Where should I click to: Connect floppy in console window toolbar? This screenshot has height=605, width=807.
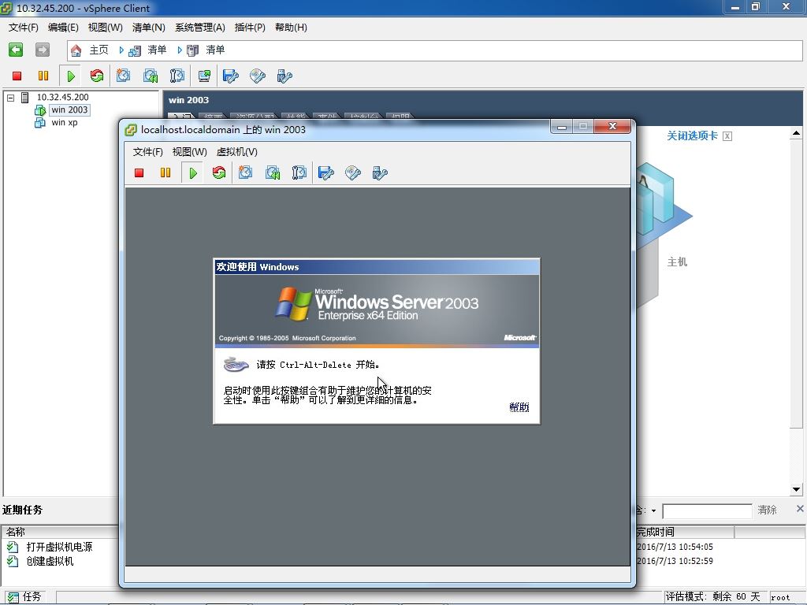click(325, 173)
